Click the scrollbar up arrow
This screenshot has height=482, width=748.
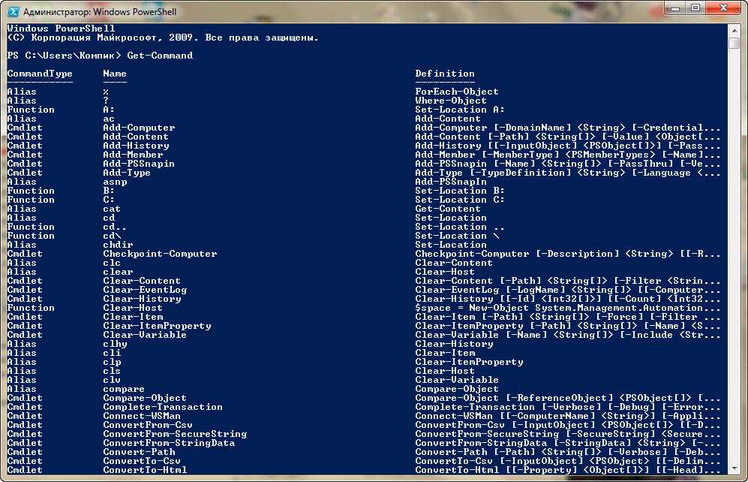734,29
